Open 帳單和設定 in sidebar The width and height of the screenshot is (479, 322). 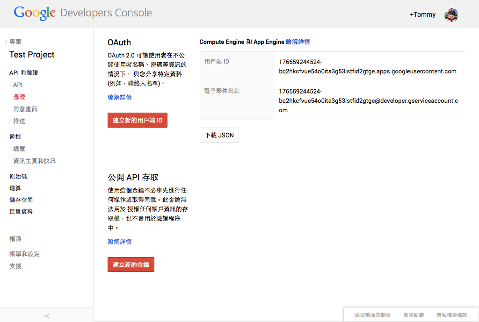tap(24, 254)
